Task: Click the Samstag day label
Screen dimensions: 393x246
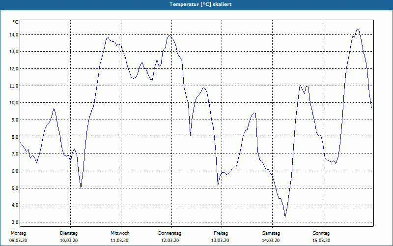Action: click(x=271, y=233)
